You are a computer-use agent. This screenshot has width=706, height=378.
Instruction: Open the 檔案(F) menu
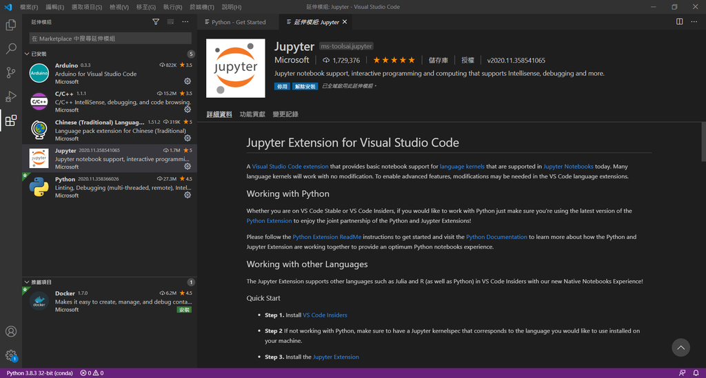[x=29, y=7]
